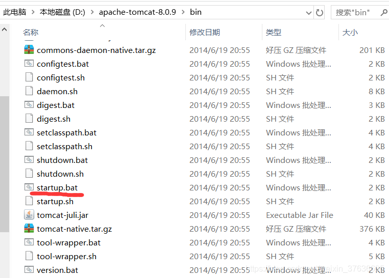Click the commons-daemon-native.tar.gz archive icon
389x278 pixels.
point(29,50)
